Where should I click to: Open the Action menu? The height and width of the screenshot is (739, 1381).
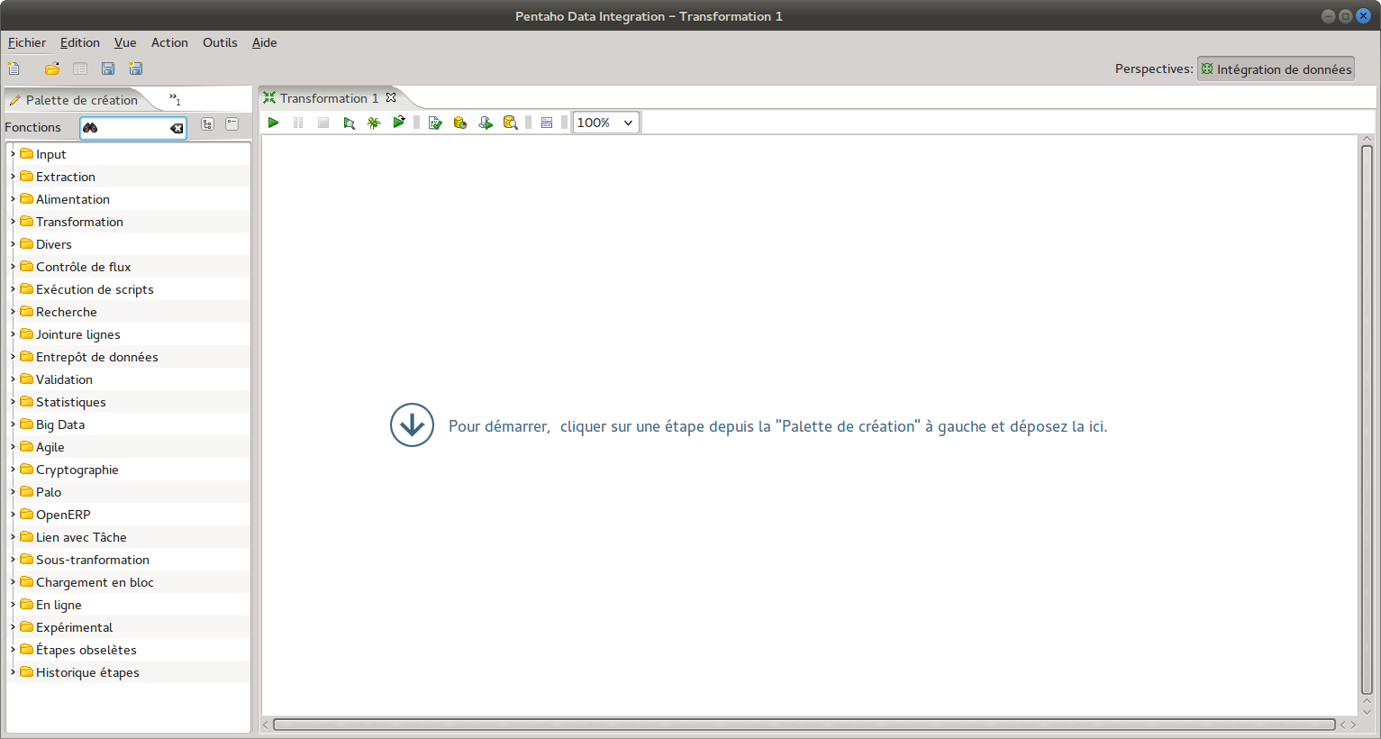tap(169, 42)
